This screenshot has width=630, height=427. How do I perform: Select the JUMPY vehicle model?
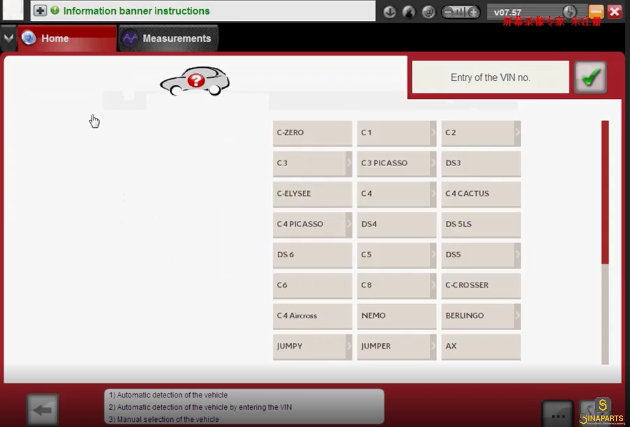click(x=312, y=347)
